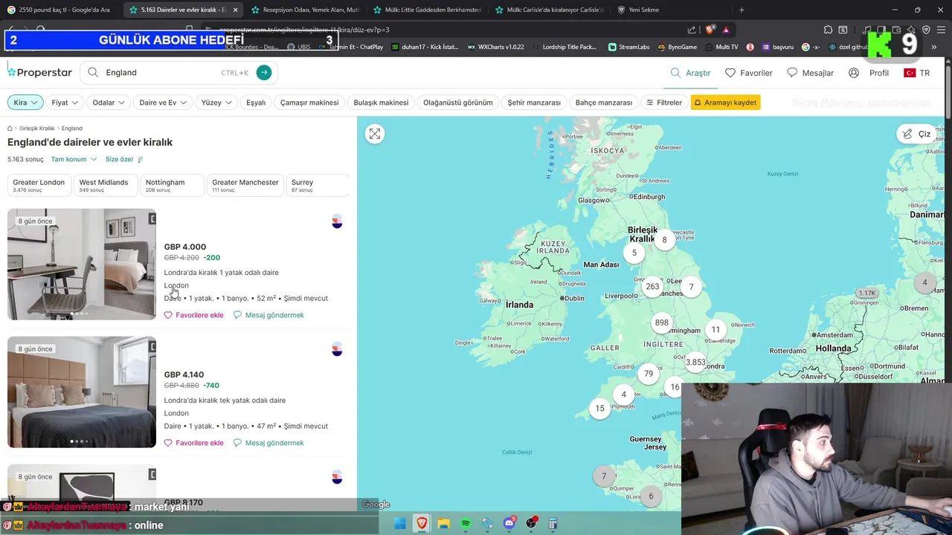Open the Brave Rewards triangle icon
This screenshot has width=952, height=535.
tap(727, 30)
